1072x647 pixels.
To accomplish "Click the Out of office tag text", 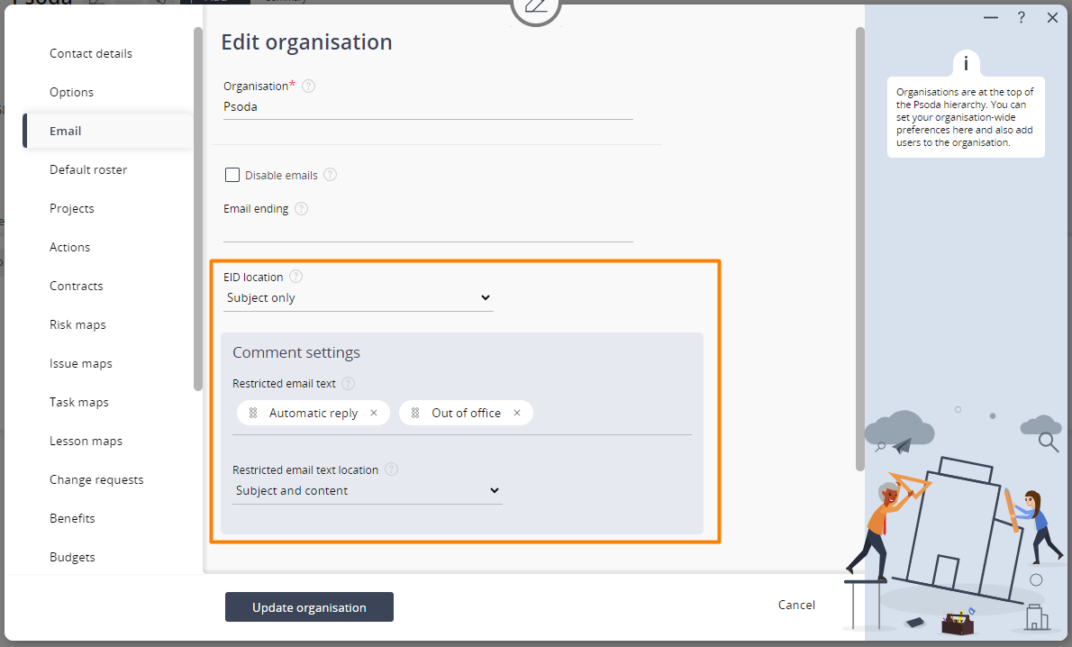I will click(x=467, y=413).
